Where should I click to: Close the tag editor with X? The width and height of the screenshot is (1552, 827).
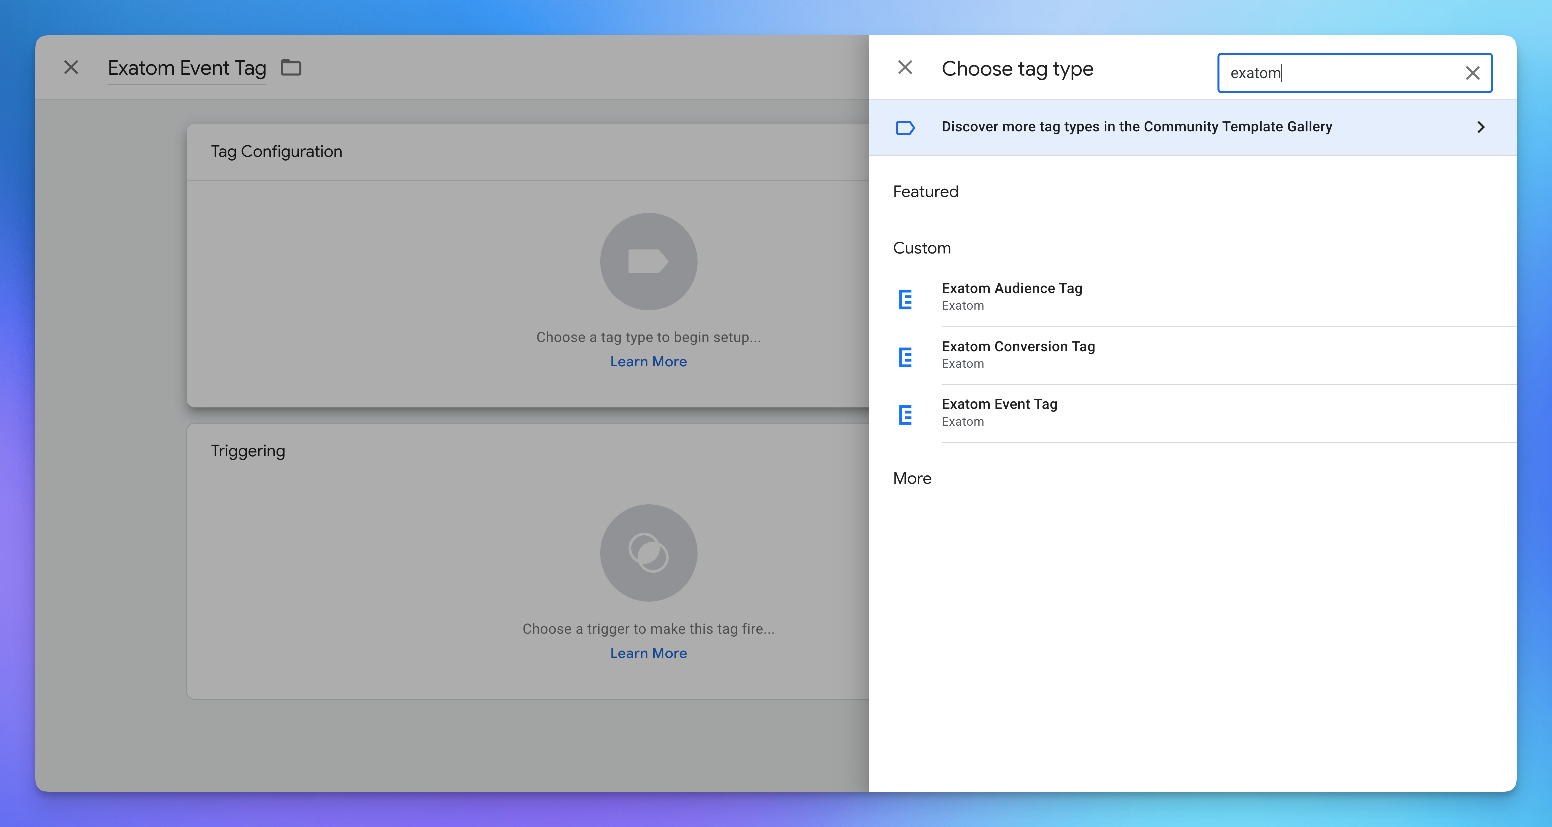71,67
